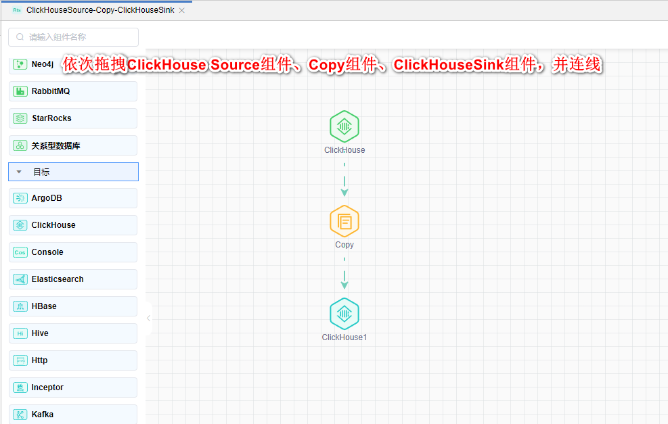
Task: Click the Copy node icon on canvas
Action: click(344, 221)
